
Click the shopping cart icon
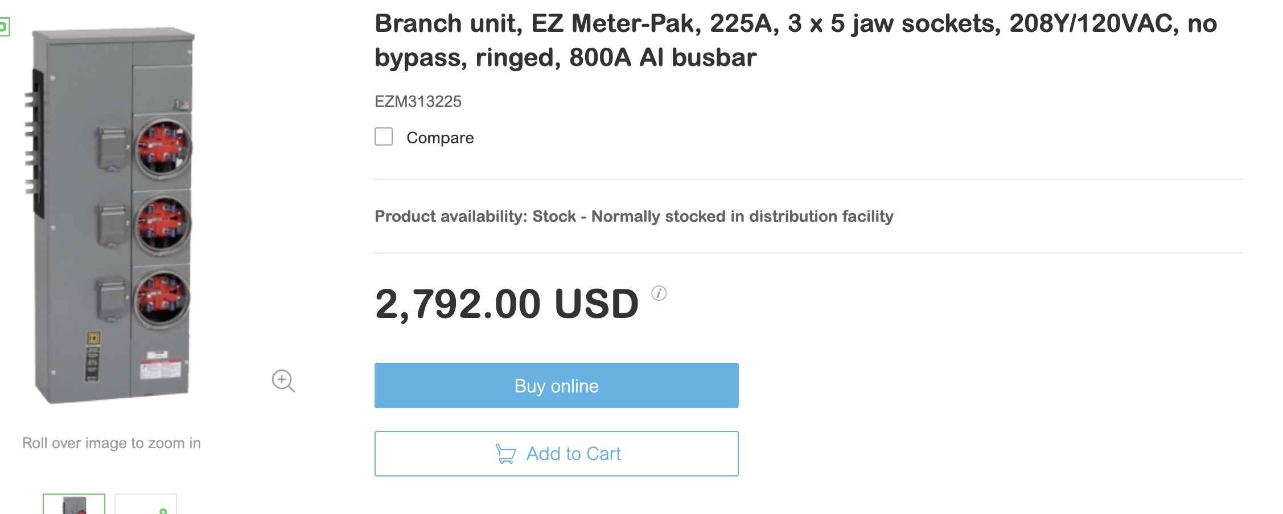point(505,454)
